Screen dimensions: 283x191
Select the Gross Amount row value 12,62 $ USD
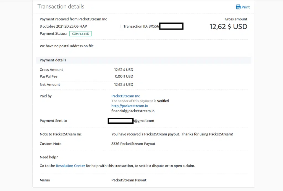pos(124,70)
